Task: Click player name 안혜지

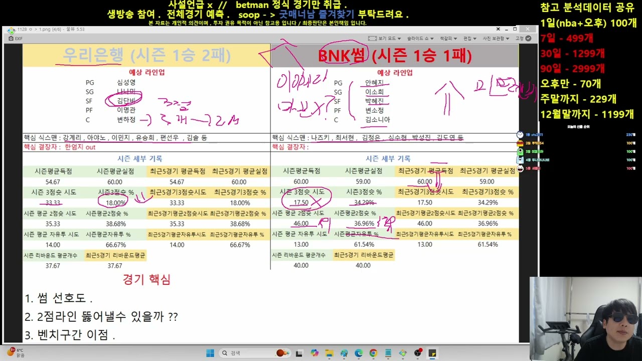Action: [x=374, y=83]
